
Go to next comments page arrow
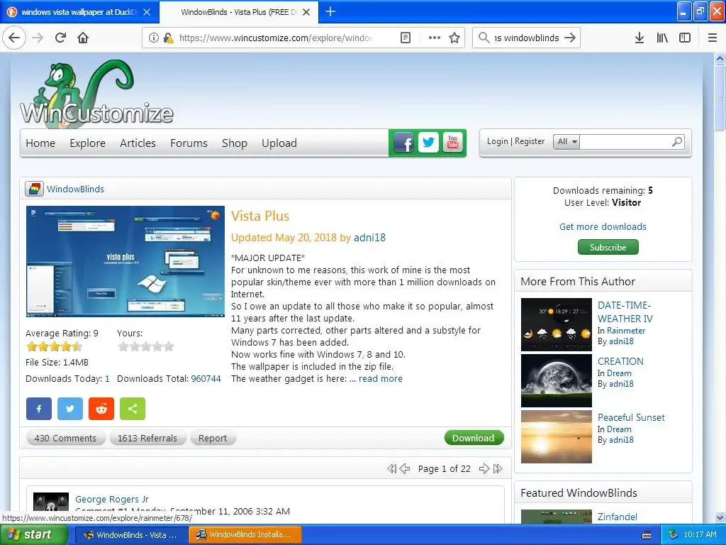click(484, 468)
